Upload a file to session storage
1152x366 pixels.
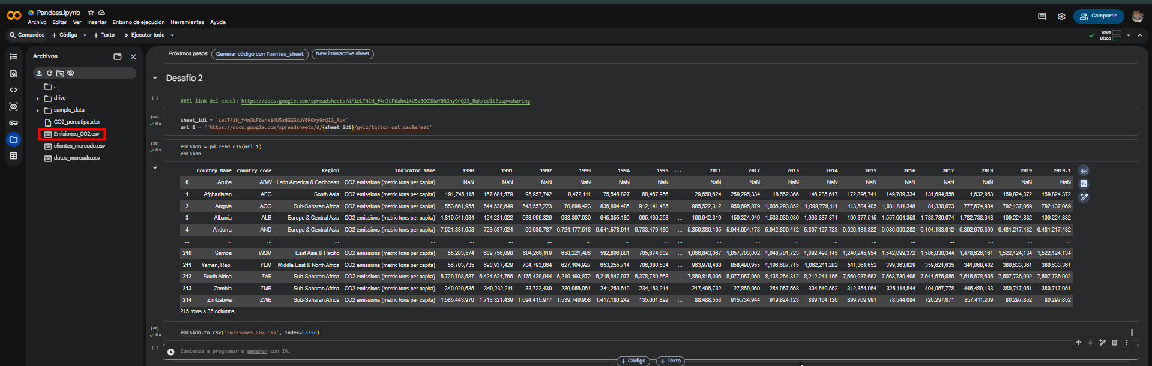[x=39, y=73]
